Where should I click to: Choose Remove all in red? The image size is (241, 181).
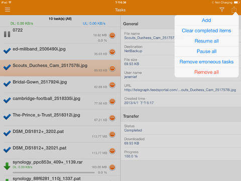pyautogui.click(x=206, y=72)
